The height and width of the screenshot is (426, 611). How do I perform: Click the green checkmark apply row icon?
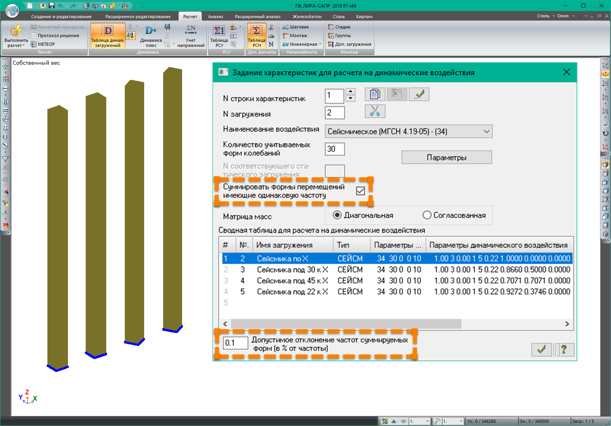pos(419,94)
